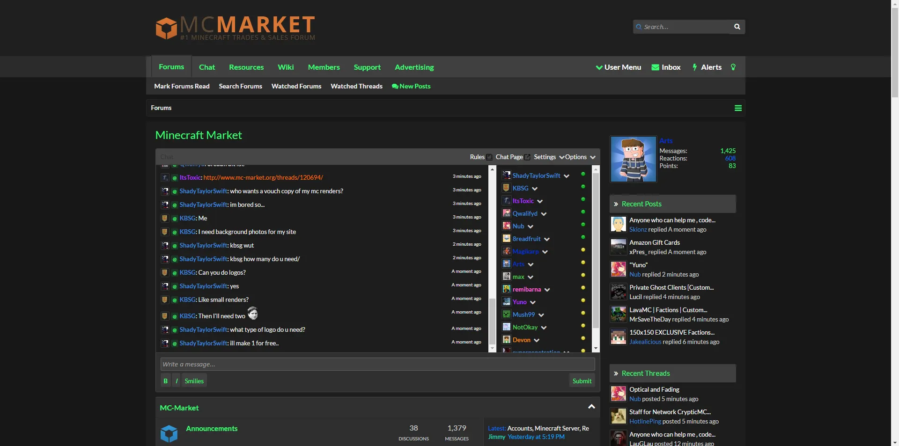The height and width of the screenshot is (446, 899).
Task: Click Qwalifyd's avatar in online user list
Action: coord(506,213)
